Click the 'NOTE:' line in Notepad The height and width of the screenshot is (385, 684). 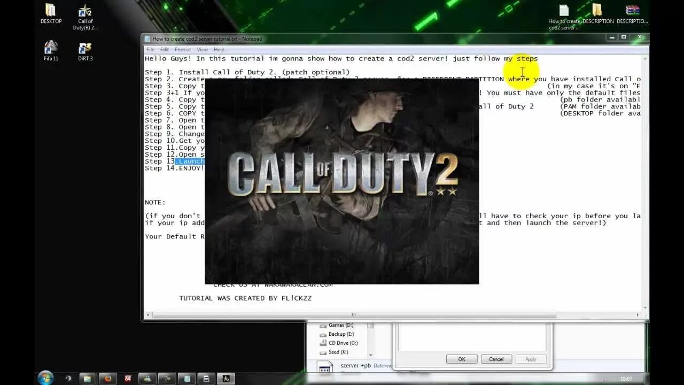(x=155, y=203)
